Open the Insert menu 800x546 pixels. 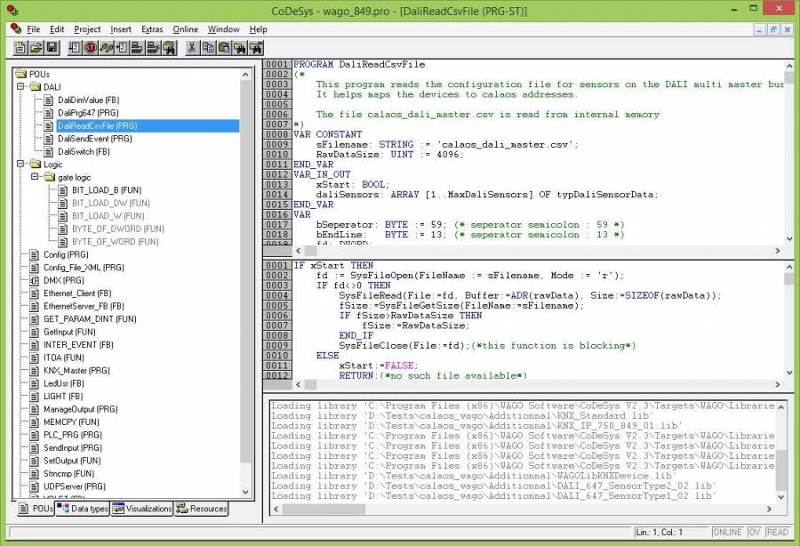pos(121,29)
